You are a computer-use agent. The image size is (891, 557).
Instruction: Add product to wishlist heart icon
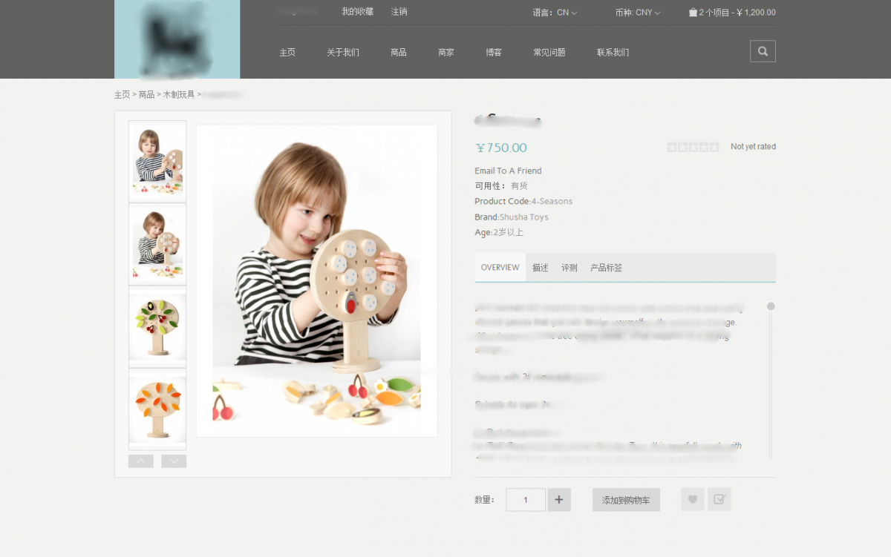692,499
